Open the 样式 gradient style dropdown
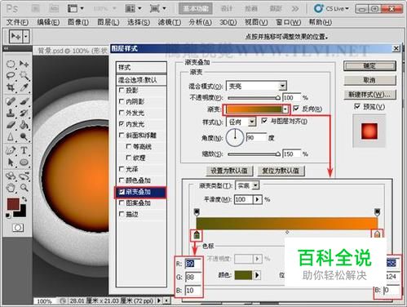The height and width of the screenshot is (307, 407). click(241, 122)
